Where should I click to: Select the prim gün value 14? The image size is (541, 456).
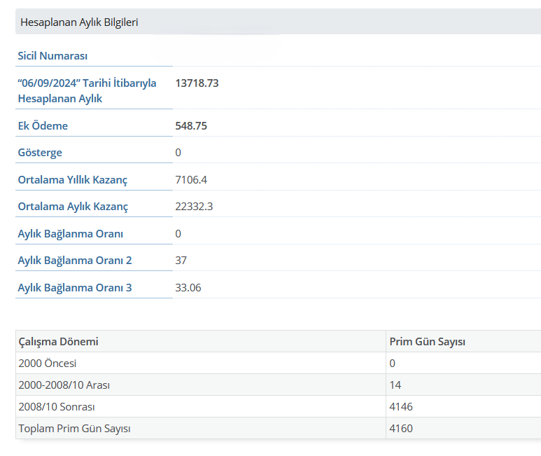[395, 385]
